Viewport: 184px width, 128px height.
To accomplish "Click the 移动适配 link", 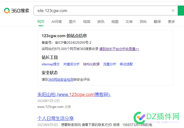I will point(126,64).
